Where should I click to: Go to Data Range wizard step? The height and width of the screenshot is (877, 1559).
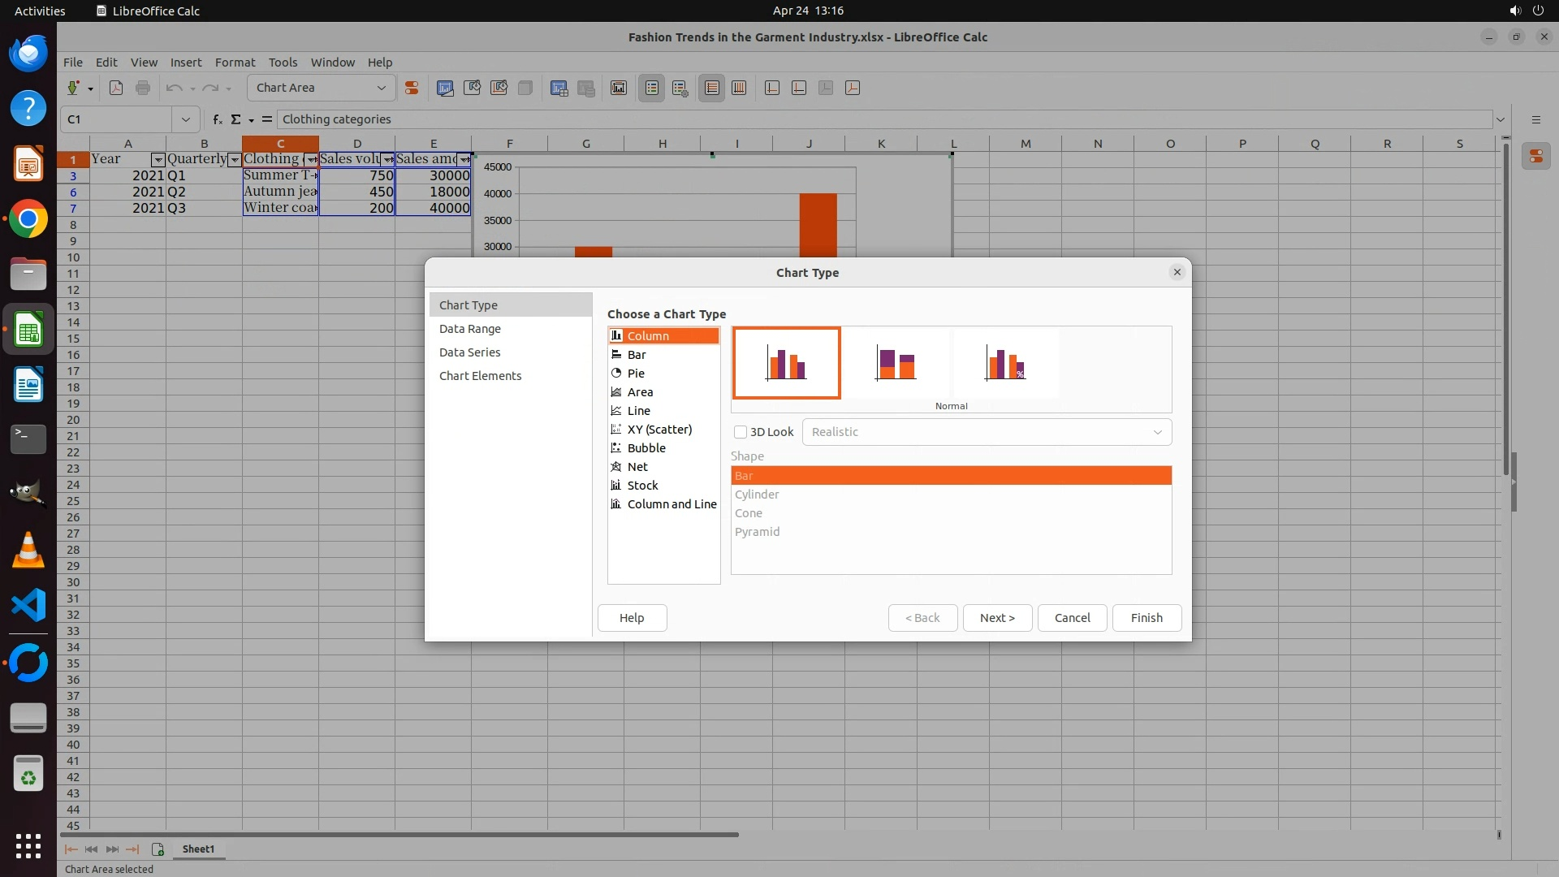coord(470,329)
